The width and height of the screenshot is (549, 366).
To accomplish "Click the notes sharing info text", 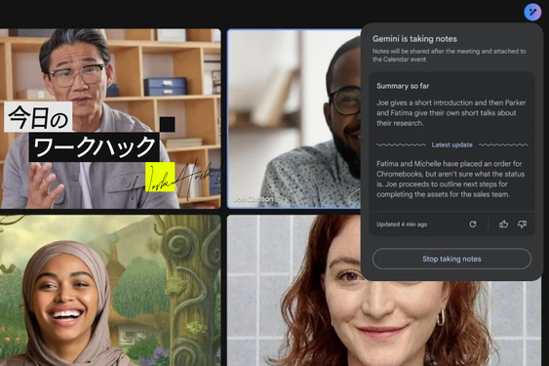I will (x=449, y=55).
